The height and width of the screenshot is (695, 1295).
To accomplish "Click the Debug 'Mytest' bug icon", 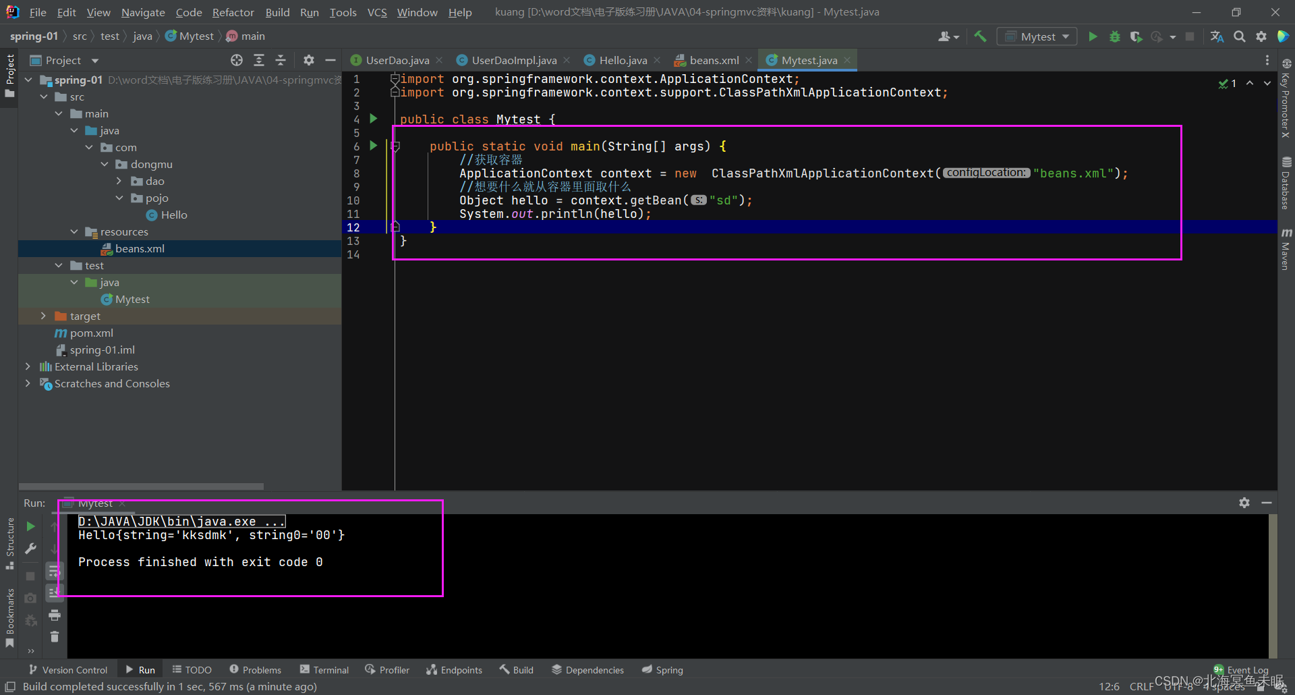I will pyautogui.click(x=1114, y=37).
